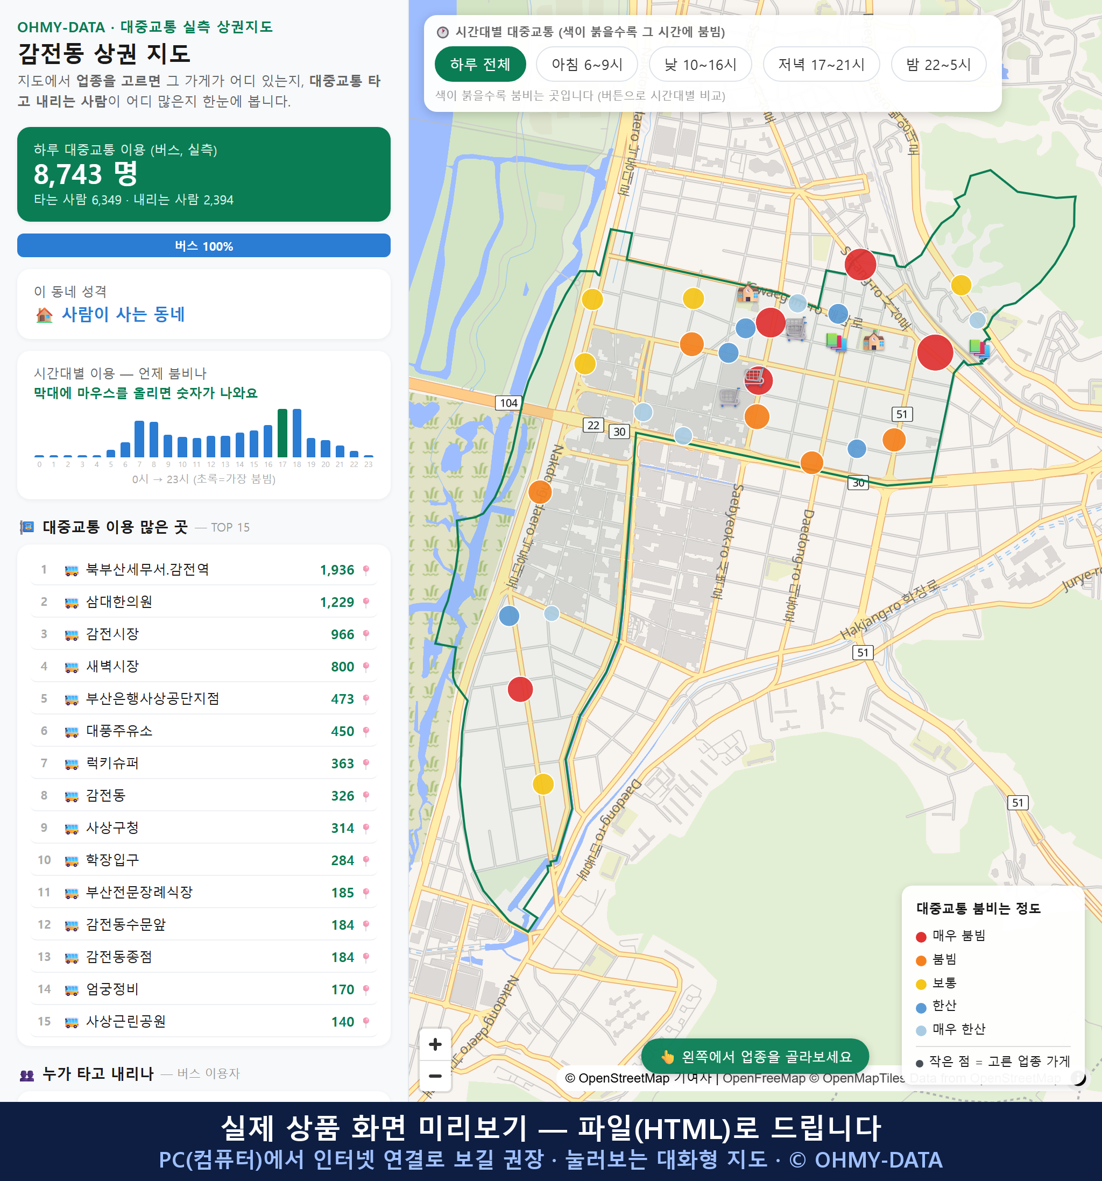The width and height of the screenshot is (1102, 1181).
Task: Click the pin icon for 사상근린공원
Action: [x=366, y=1021]
